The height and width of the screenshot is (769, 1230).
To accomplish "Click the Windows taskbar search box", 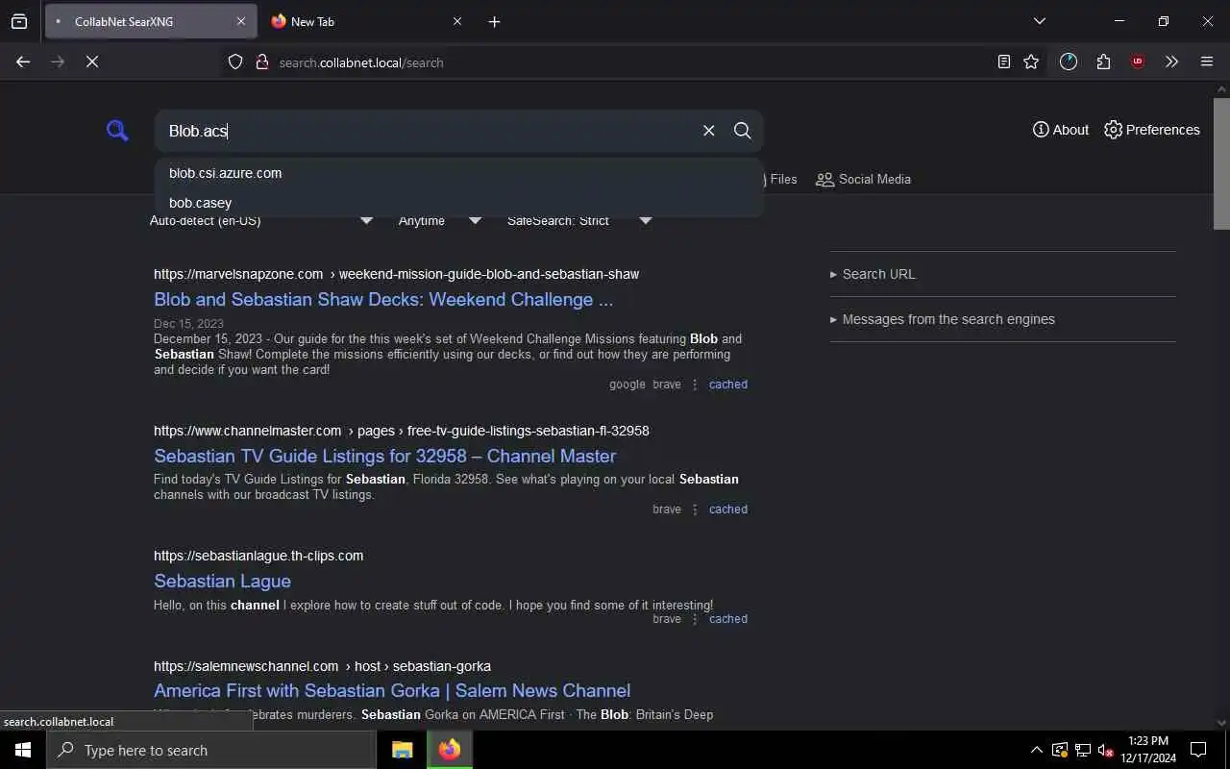I will click(x=211, y=750).
